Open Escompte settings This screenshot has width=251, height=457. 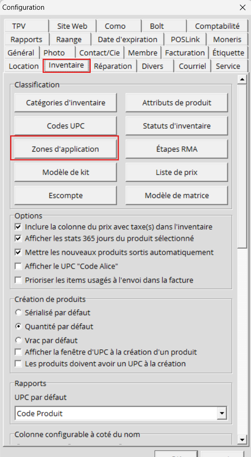coord(65,195)
